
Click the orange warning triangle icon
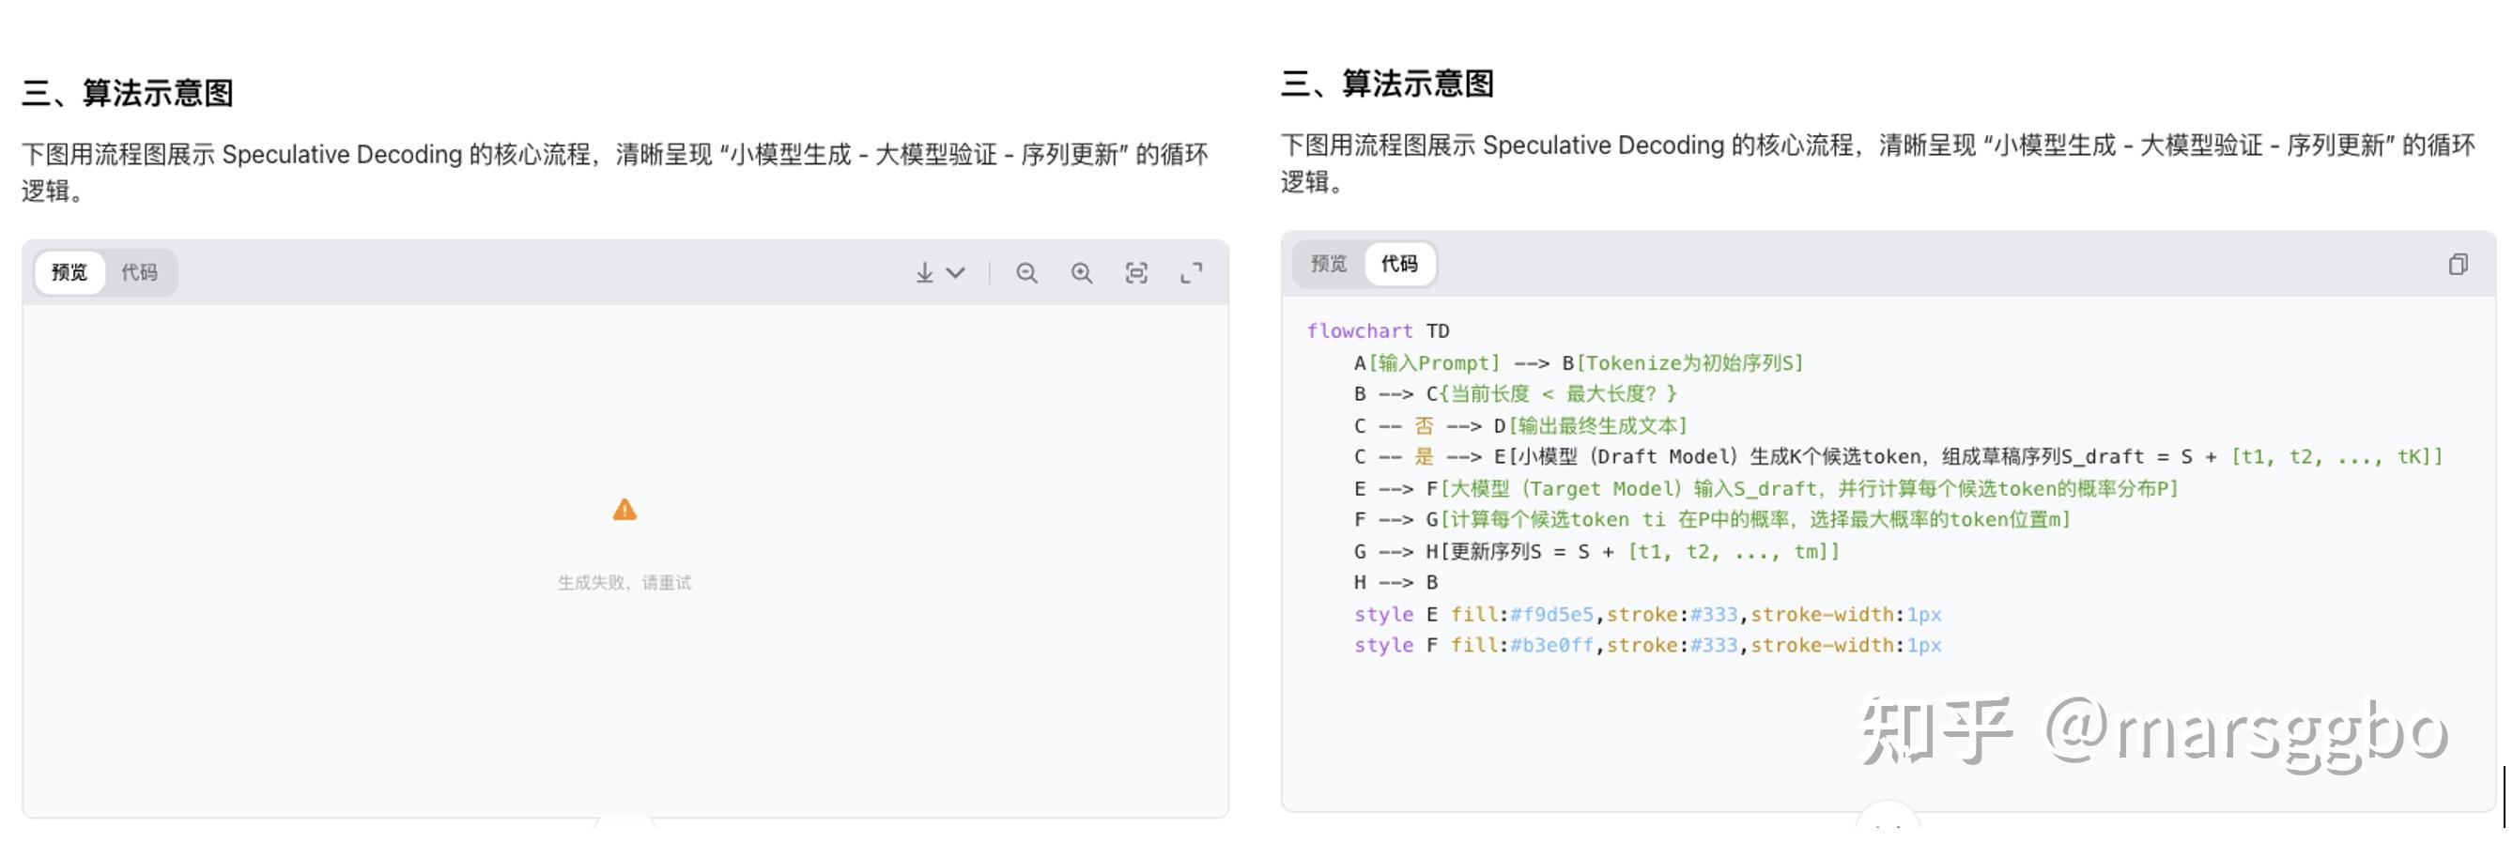point(624,510)
